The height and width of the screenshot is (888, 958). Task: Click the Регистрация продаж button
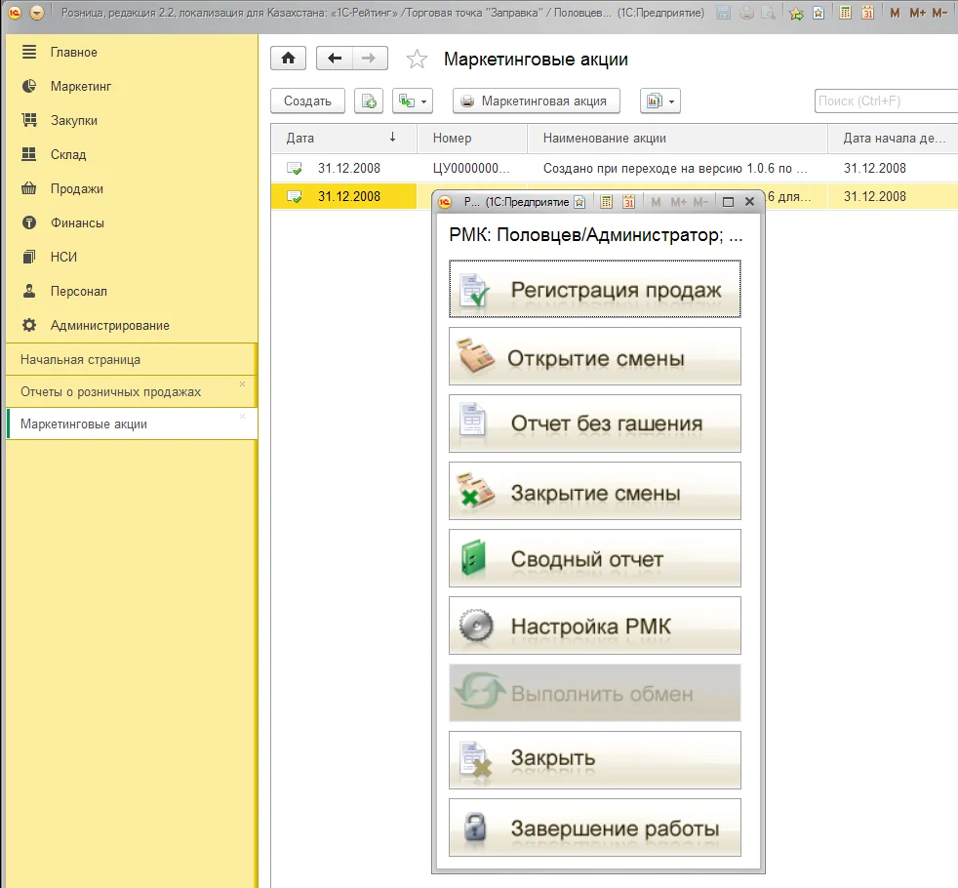coord(594,290)
